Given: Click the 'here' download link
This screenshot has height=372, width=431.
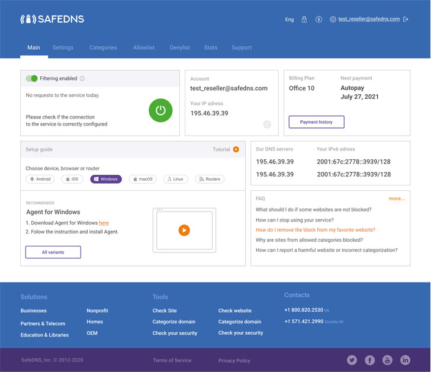Looking at the screenshot, I should (104, 223).
